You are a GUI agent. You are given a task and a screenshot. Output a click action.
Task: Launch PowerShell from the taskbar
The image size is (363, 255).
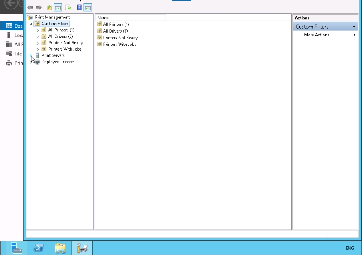[39, 248]
